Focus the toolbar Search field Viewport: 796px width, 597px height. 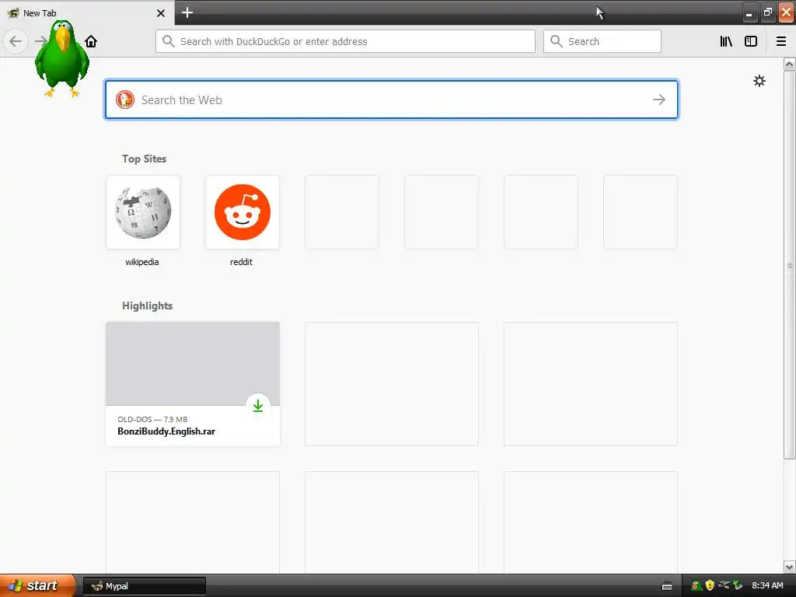pos(602,41)
